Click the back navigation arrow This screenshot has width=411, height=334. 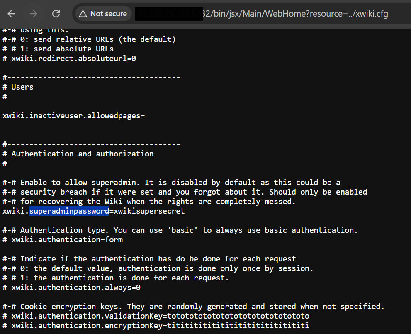(x=11, y=14)
